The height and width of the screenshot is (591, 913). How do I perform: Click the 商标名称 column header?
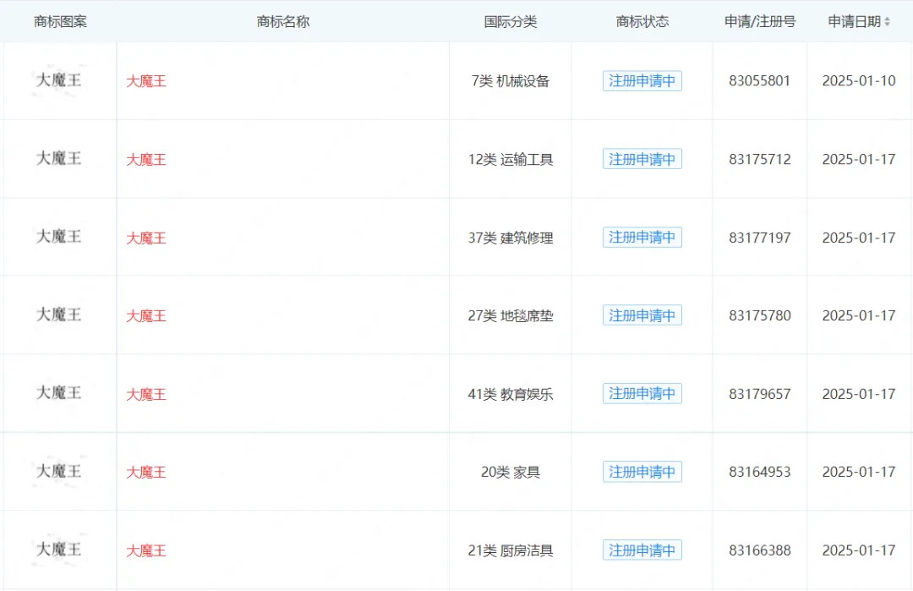click(x=283, y=21)
